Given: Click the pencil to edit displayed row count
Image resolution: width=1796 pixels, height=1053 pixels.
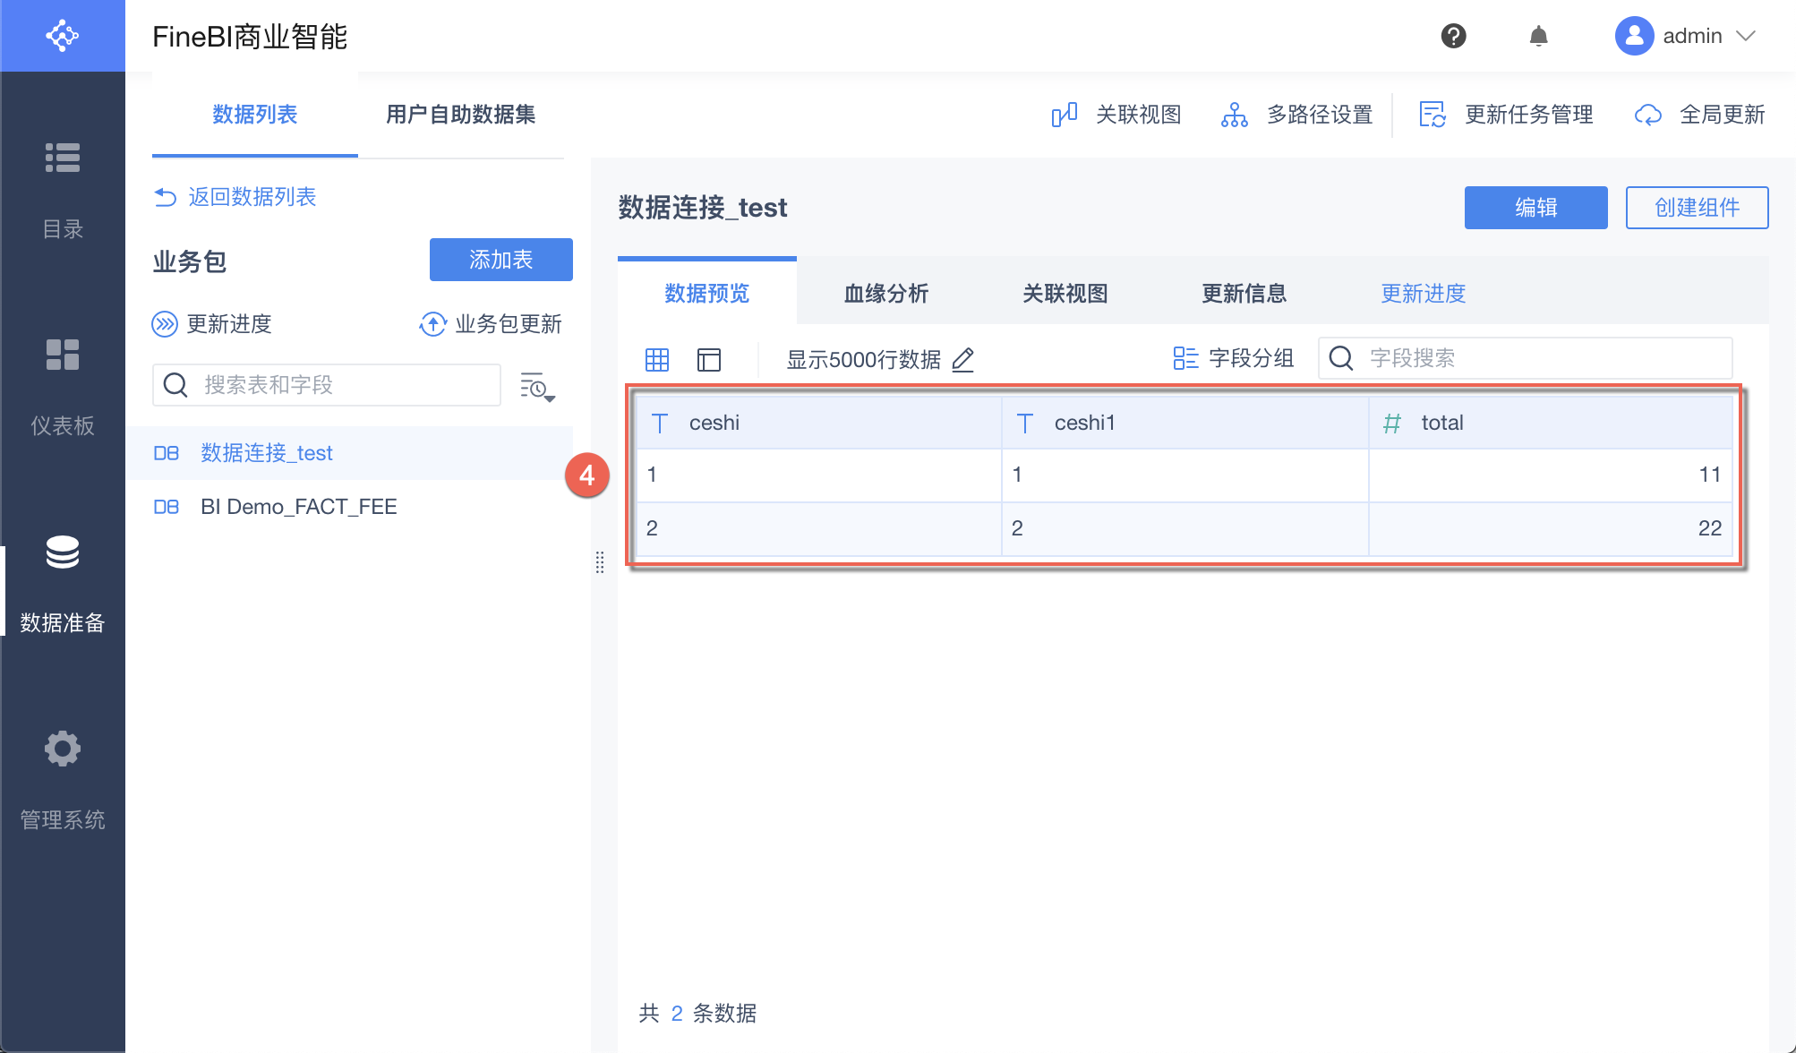Looking at the screenshot, I should (x=962, y=360).
